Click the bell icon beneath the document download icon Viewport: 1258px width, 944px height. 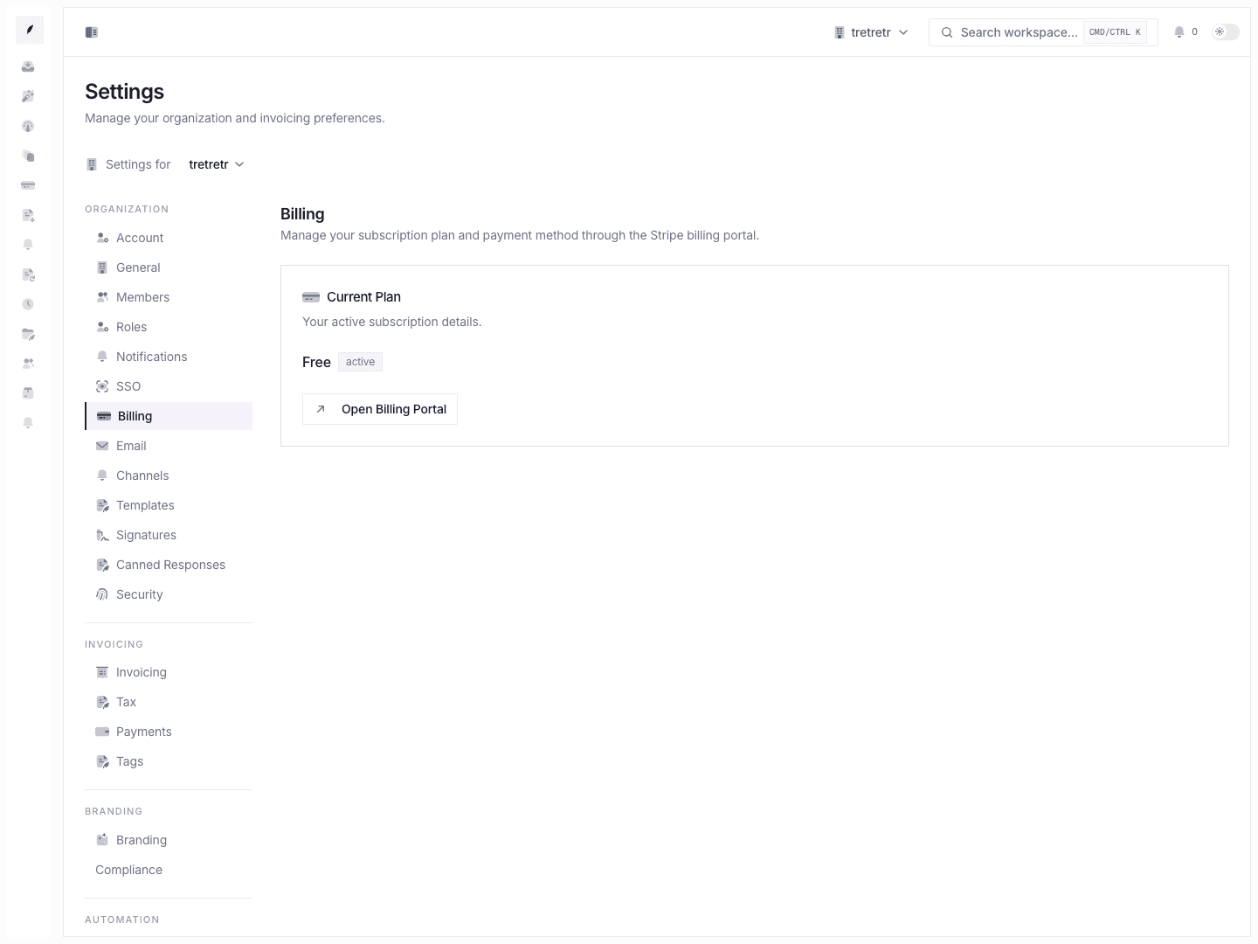click(x=28, y=245)
